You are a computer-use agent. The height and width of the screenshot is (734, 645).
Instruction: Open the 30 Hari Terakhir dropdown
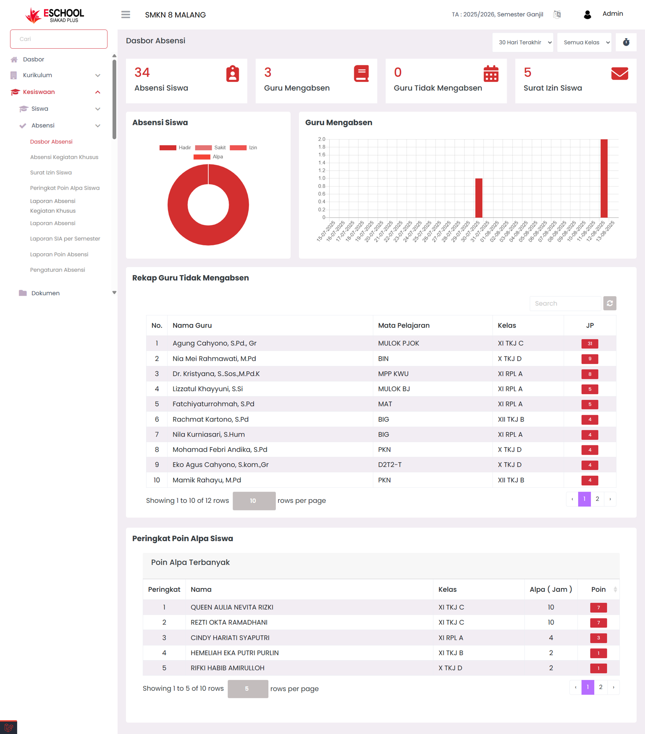pyautogui.click(x=522, y=42)
